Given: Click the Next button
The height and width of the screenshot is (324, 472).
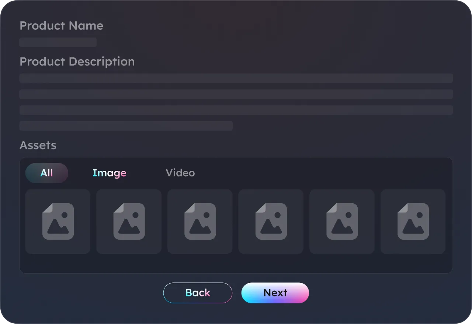Looking at the screenshot, I should point(275,293).
